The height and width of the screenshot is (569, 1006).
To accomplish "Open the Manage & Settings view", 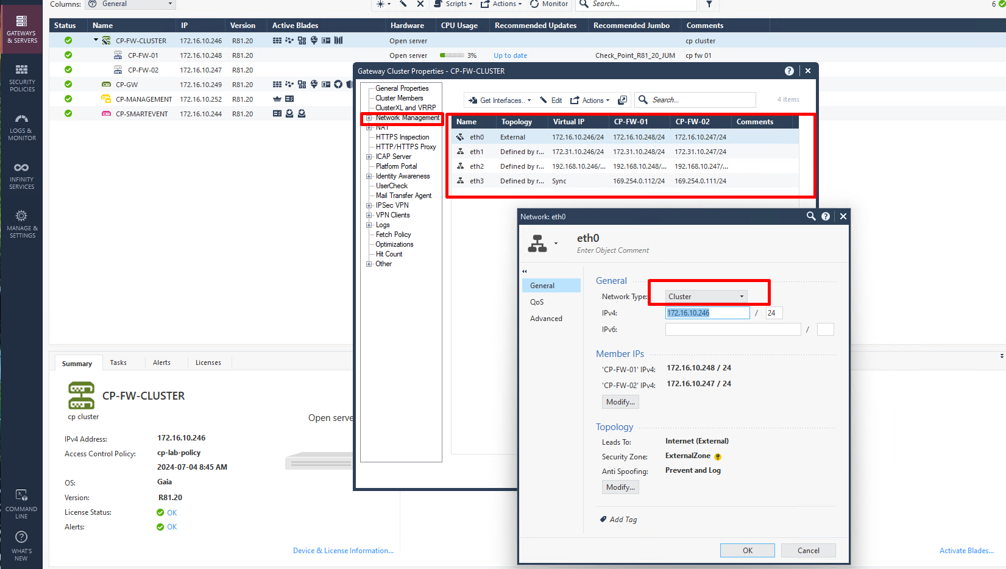I will tap(21, 224).
